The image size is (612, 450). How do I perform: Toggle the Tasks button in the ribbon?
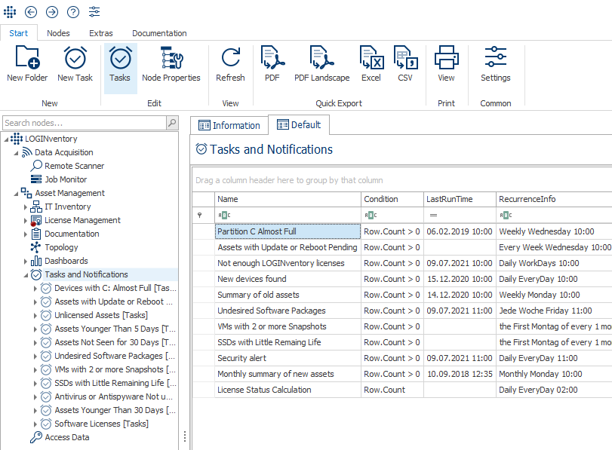(x=120, y=64)
